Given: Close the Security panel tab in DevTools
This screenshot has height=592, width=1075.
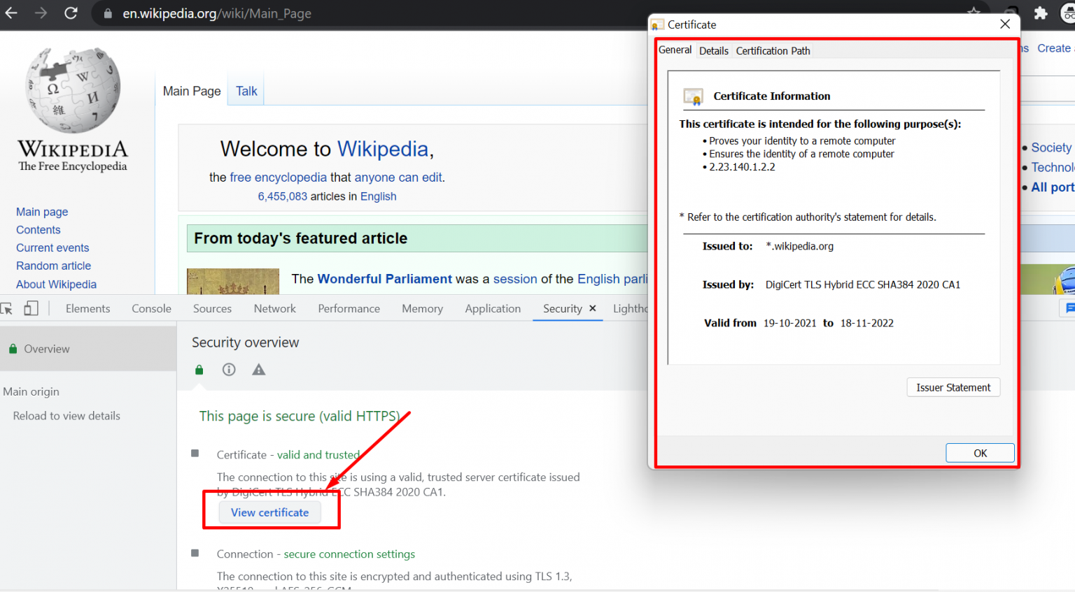Looking at the screenshot, I should [x=592, y=308].
